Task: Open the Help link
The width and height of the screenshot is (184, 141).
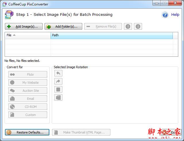Action: click(175, 15)
